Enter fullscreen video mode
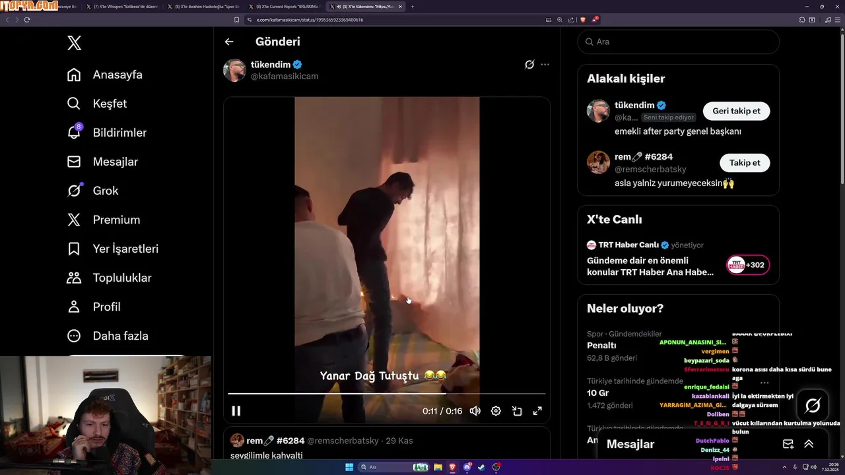The image size is (845, 475). pos(537,411)
